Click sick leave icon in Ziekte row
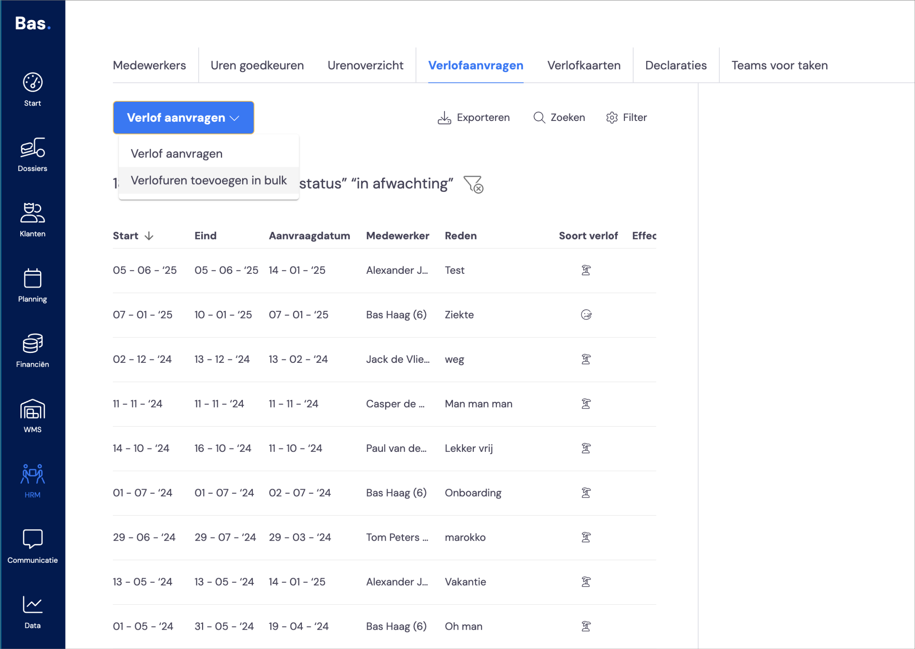This screenshot has width=915, height=649. point(586,315)
